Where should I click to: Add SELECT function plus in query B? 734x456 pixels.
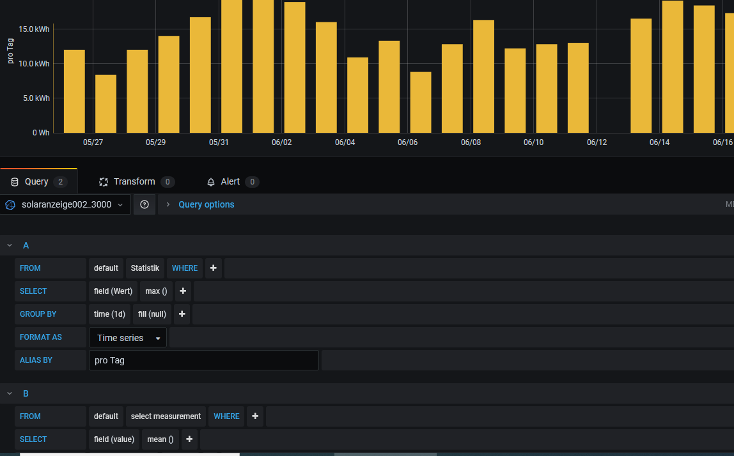189,439
